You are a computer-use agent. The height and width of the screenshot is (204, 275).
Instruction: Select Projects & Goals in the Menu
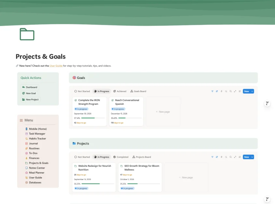(x=37, y=163)
